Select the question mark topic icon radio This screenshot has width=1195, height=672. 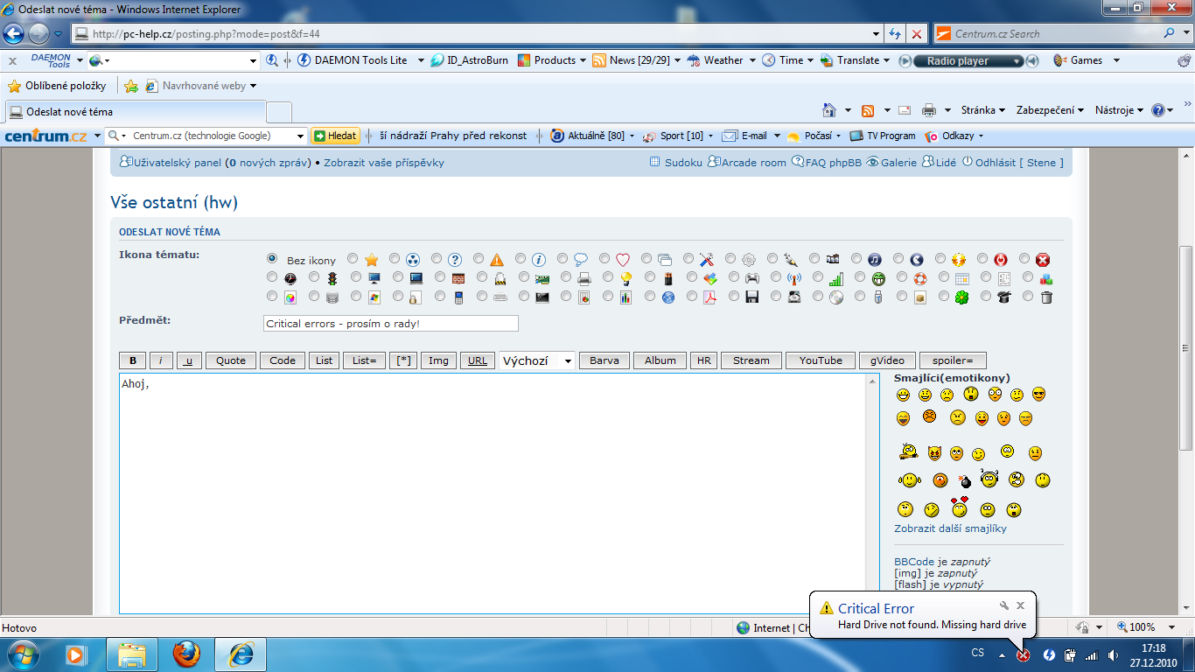point(437,259)
